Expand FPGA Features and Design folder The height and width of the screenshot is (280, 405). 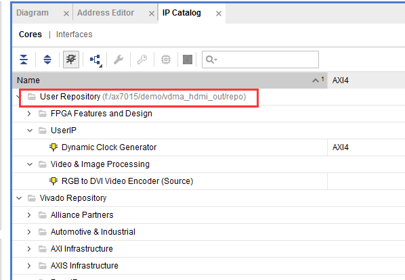tap(29, 114)
